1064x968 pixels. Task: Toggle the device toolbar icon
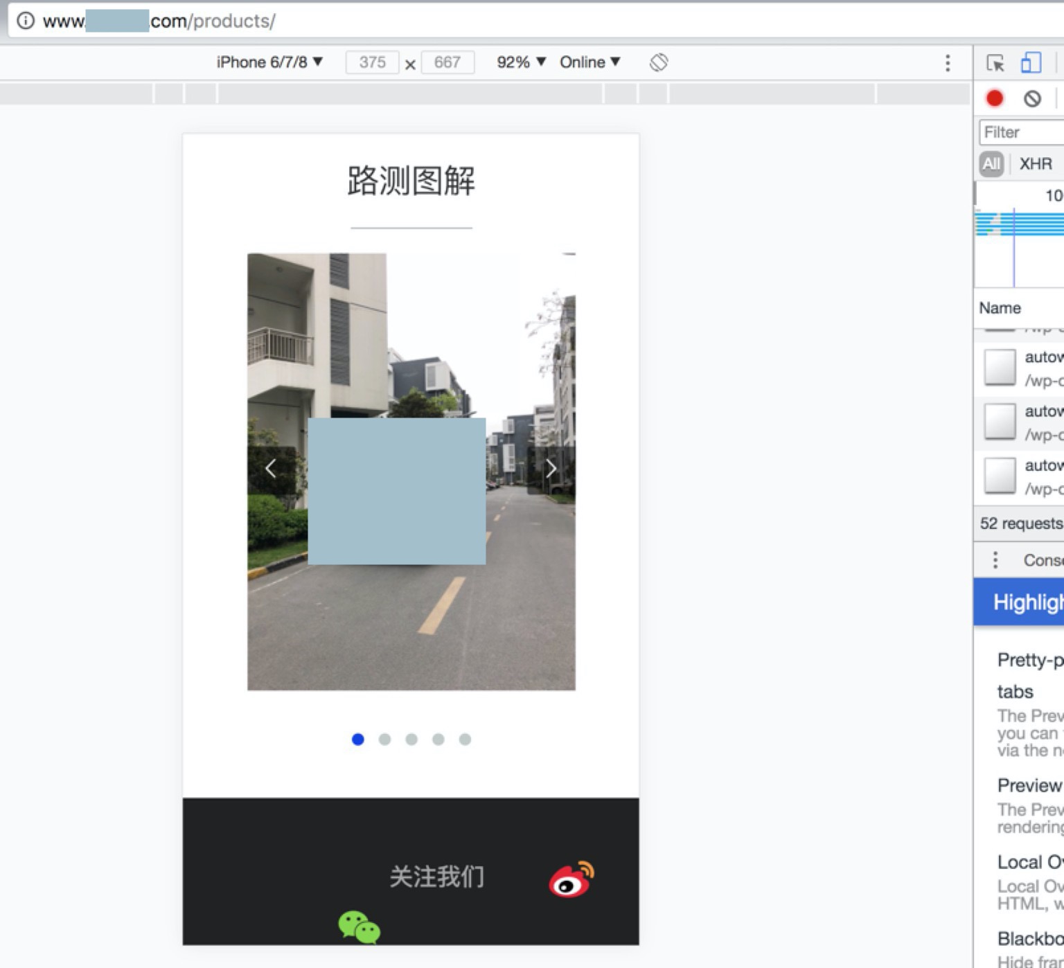pos(1031,62)
